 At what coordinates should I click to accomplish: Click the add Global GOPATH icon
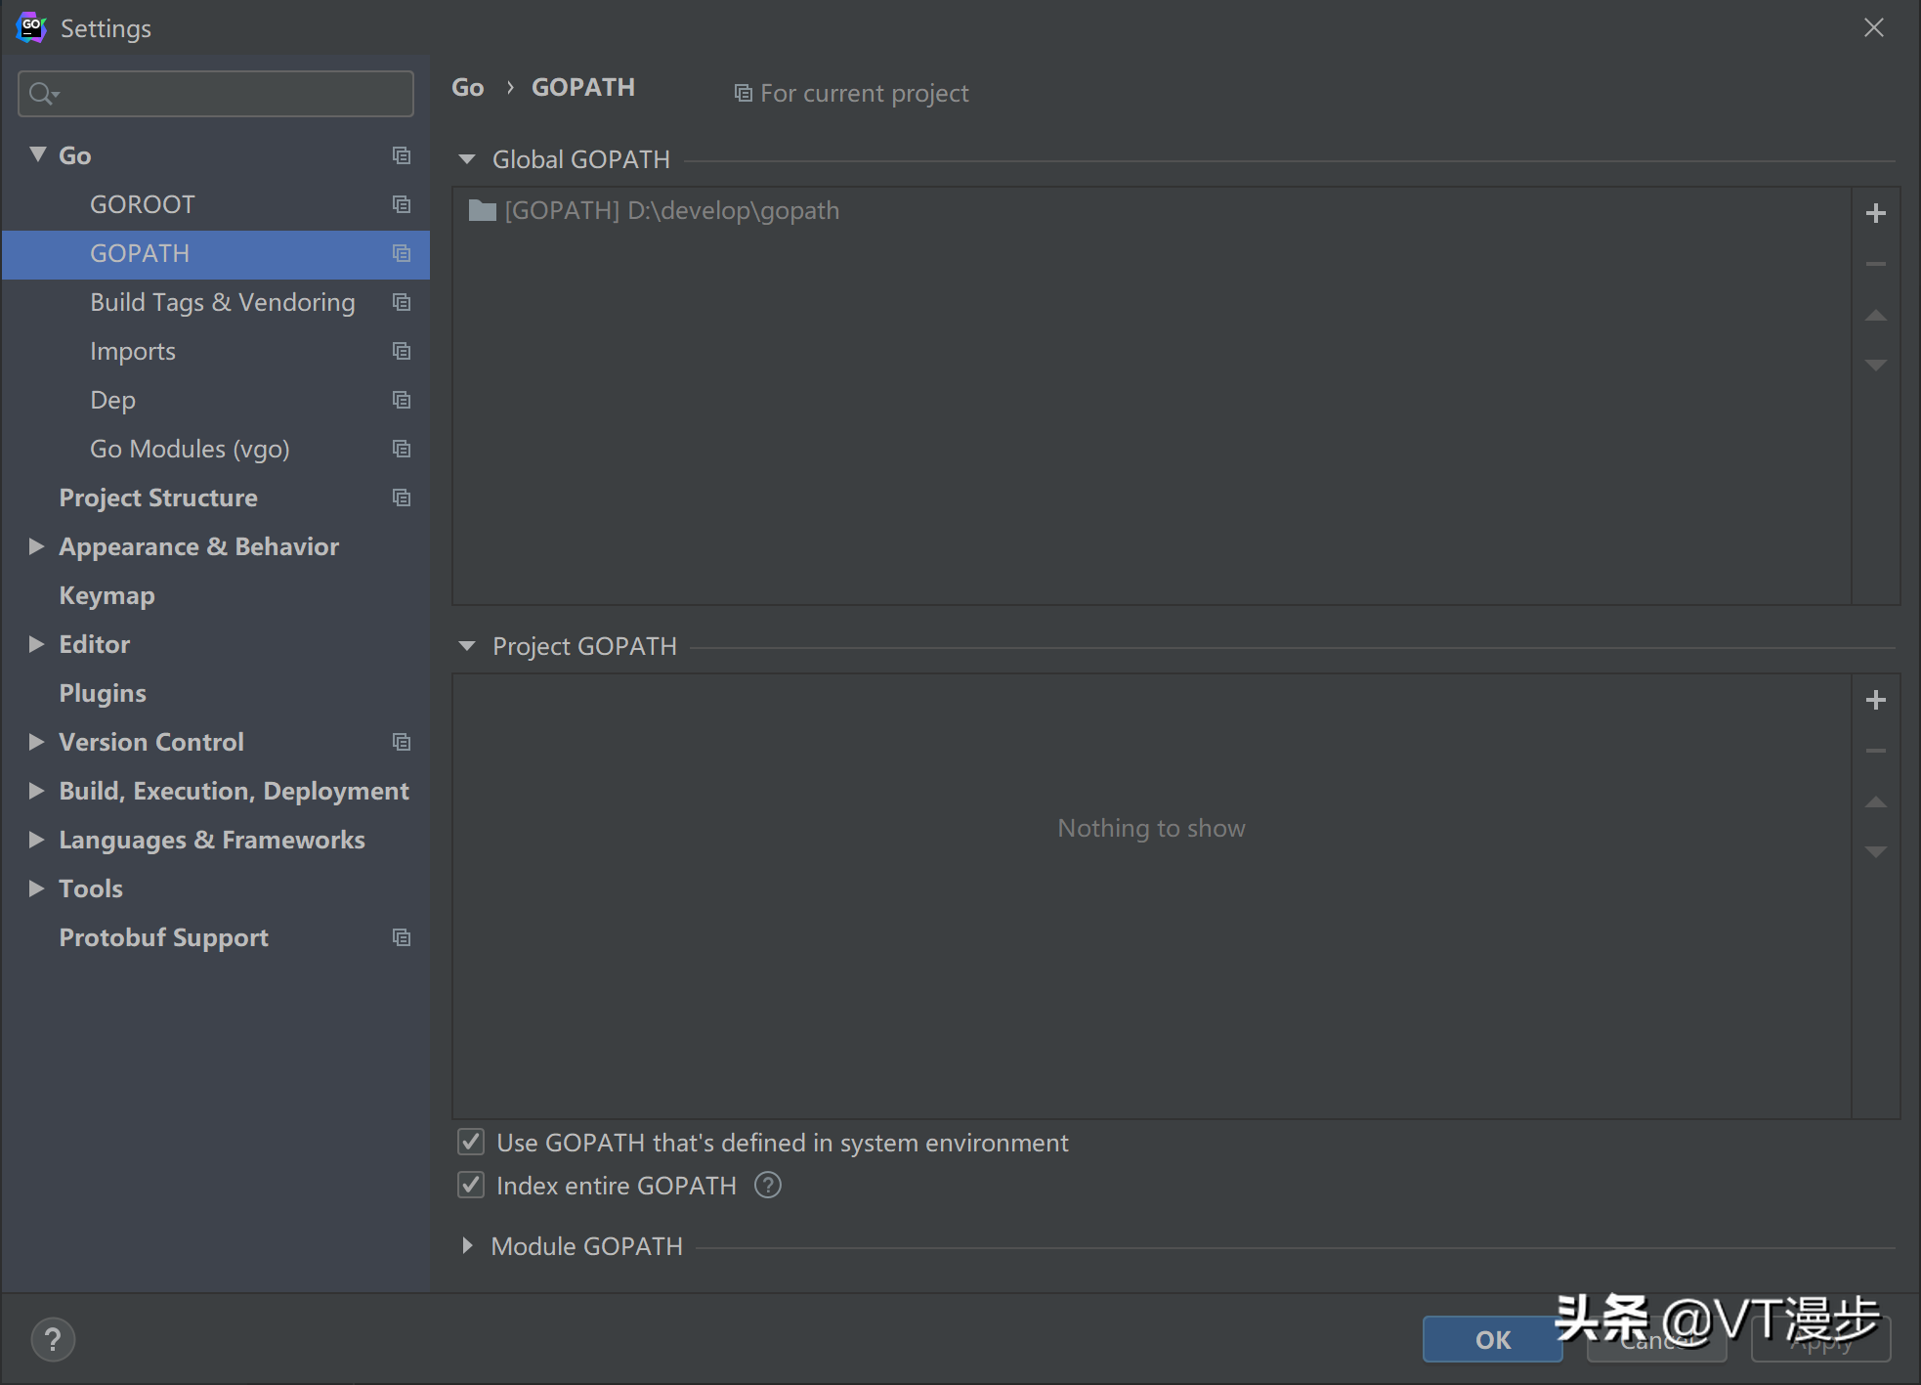pyautogui.click(x=1878, y=212)
